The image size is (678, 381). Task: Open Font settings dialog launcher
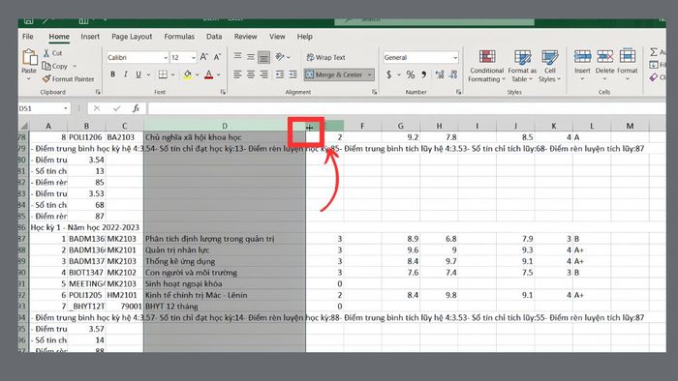(x=223, y=92)
